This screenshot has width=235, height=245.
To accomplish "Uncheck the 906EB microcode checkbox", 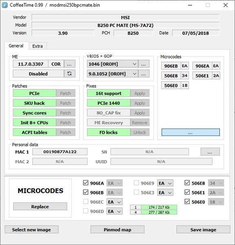I will point(86,192).
